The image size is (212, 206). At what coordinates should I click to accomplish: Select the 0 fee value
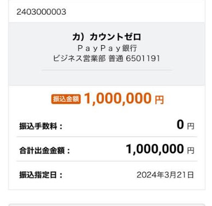tap(180, 125)
